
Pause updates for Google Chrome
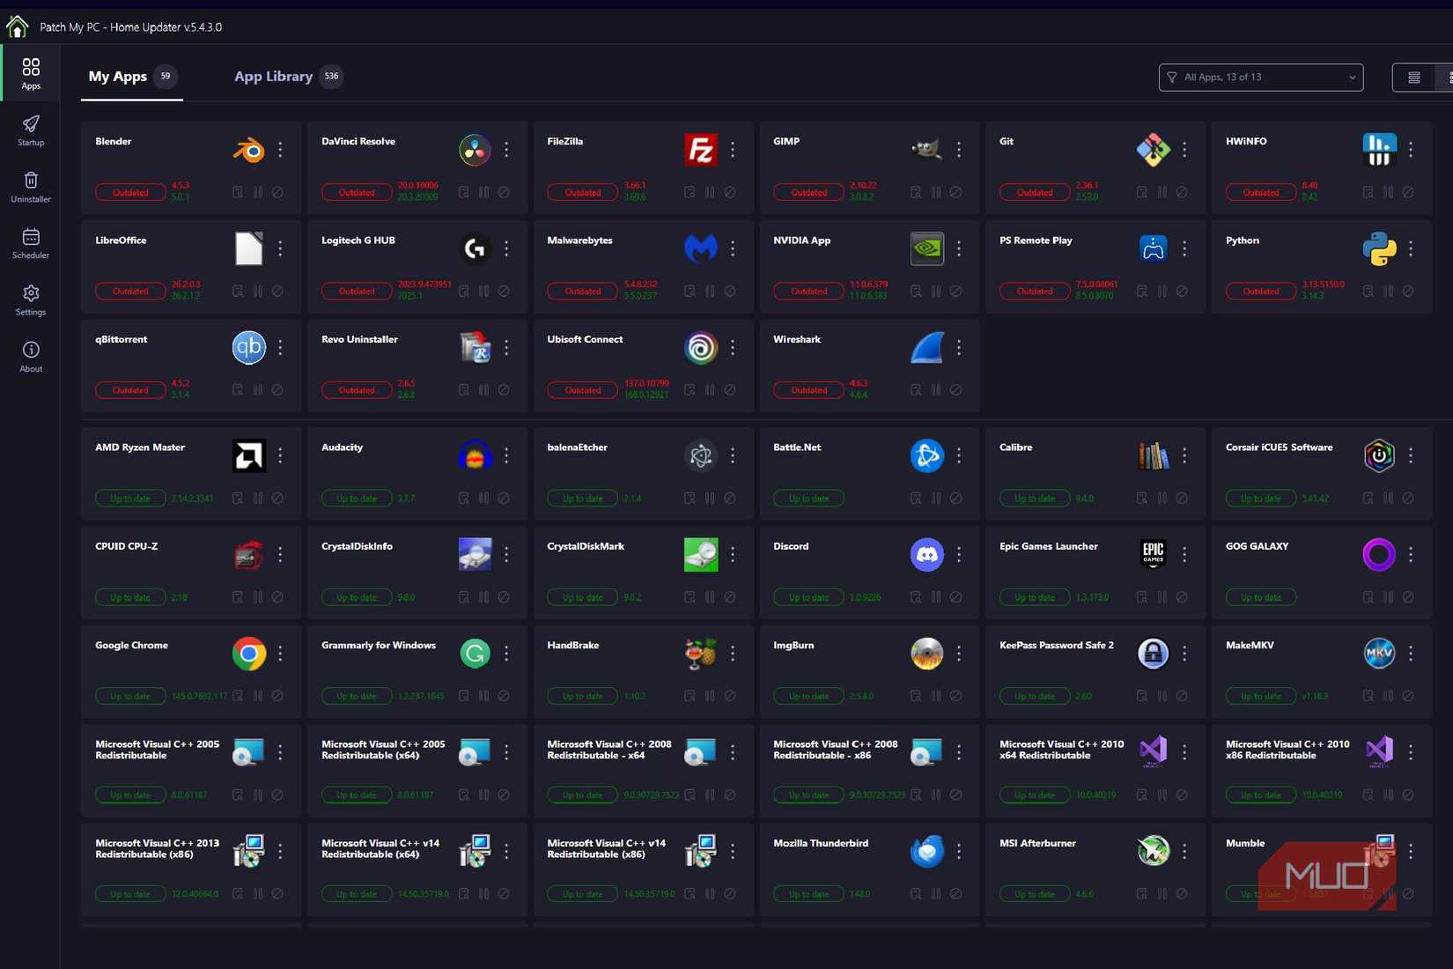pyautogui.click(x=257, y=696)
